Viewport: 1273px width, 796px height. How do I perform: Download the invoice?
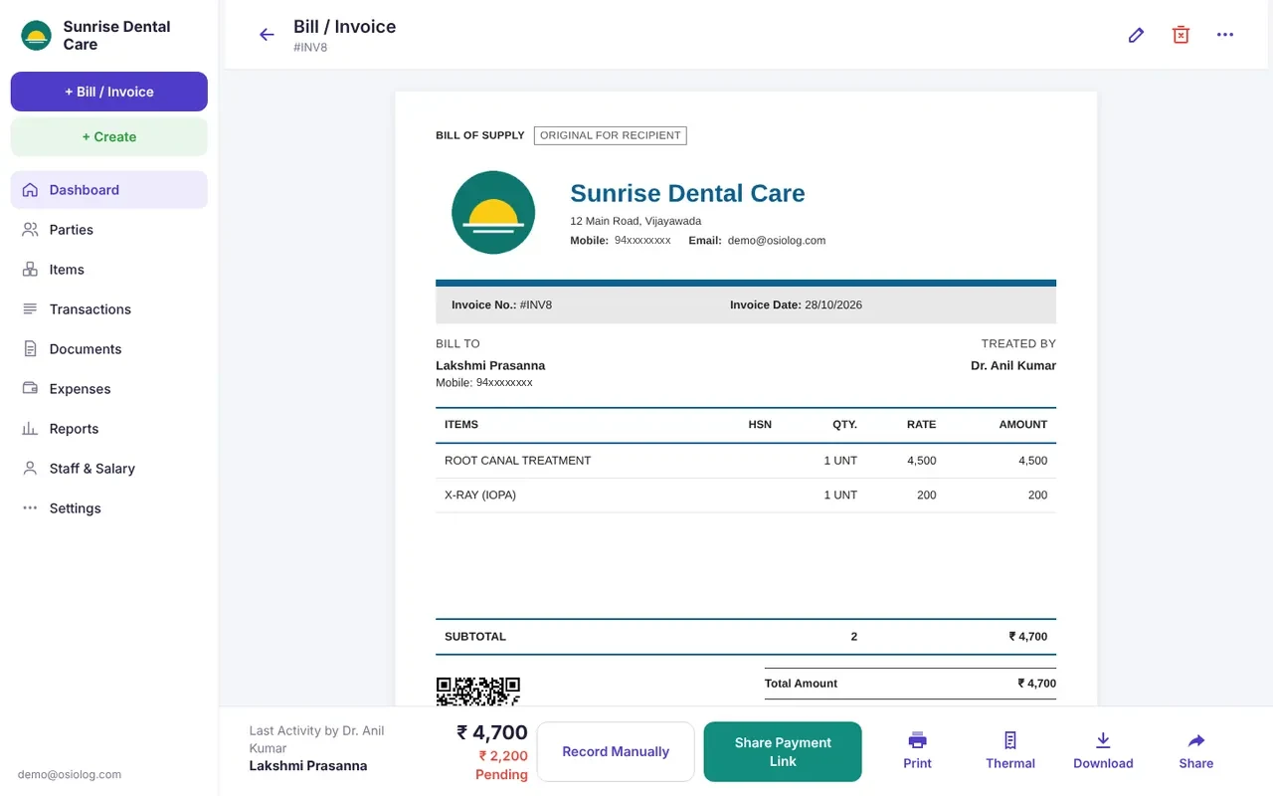[1103, 751]
